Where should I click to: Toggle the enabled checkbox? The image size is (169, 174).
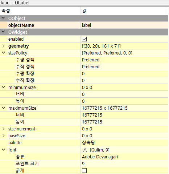pyautogui.click(x=84, y=39)
